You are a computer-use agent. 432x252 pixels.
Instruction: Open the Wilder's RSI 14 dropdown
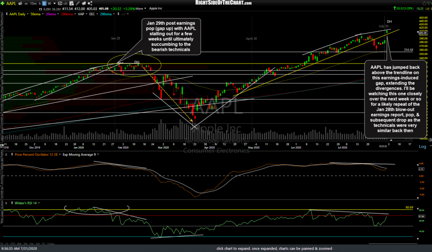click(39, 203)
